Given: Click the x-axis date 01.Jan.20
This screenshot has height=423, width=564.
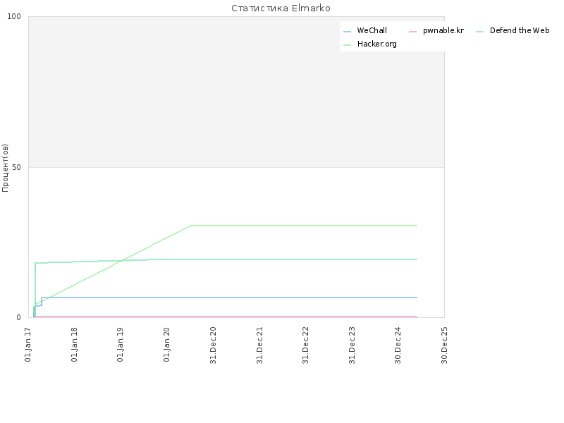Looking at the screenshot, I should [x=166, y=344].
